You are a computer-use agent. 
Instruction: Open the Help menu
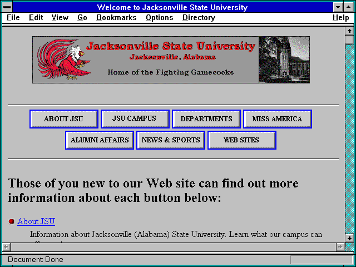pyautogui.click(x=341, y=17)
